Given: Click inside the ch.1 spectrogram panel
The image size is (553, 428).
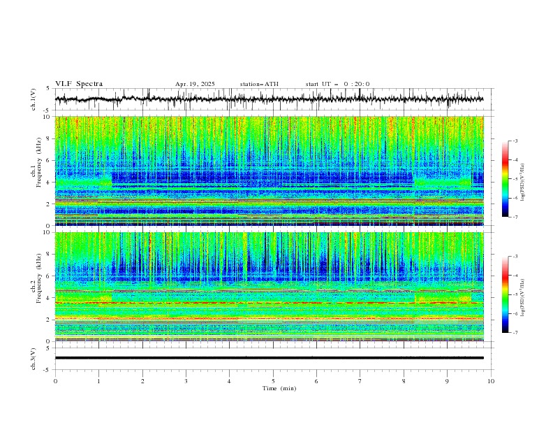Looking at the screenshot, I should coord(269,171).
